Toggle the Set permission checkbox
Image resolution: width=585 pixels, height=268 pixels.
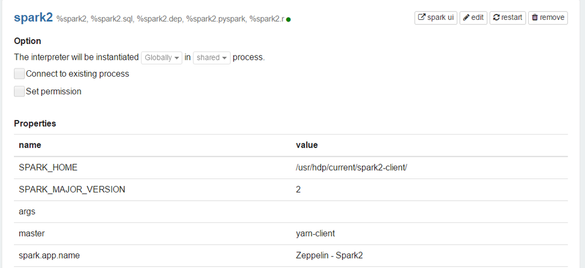click(x=19, y=91)
